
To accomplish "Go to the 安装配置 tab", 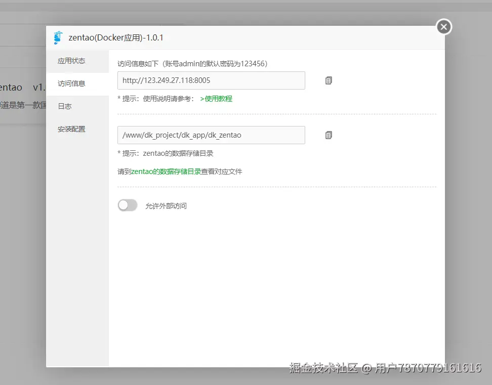I will [x=77, y=129].
